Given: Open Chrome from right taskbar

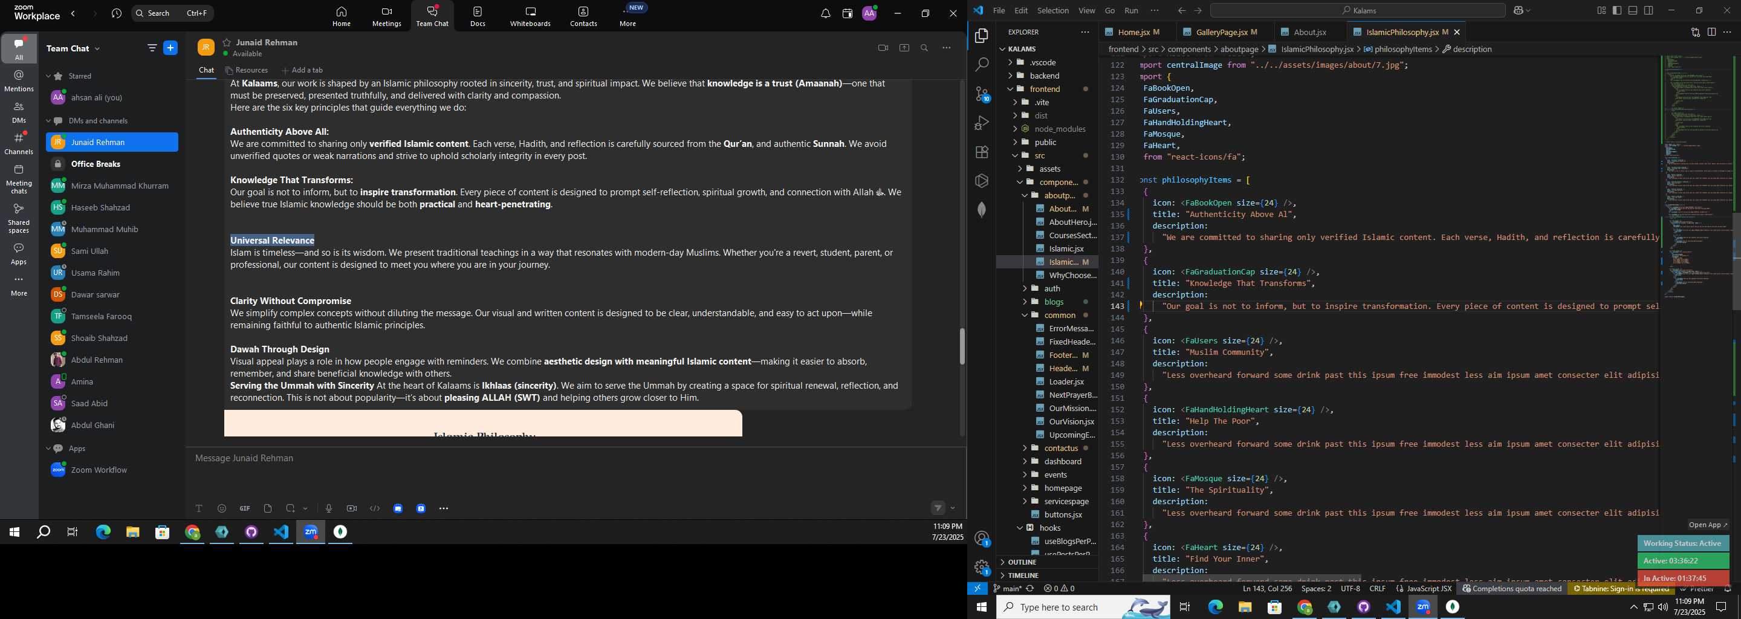Looking at the screenshot, I should [1305, 607].
